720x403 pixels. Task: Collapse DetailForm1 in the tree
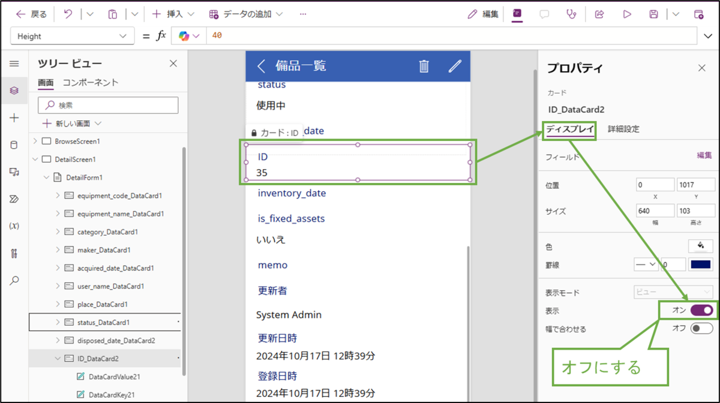pos(47,178)
